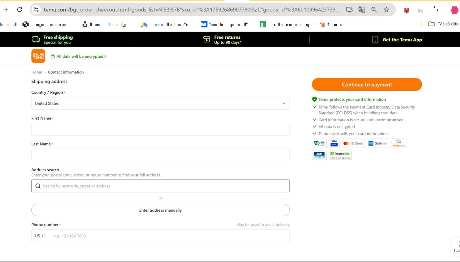
Task: Click the Last Name input field
Action: 160,155
